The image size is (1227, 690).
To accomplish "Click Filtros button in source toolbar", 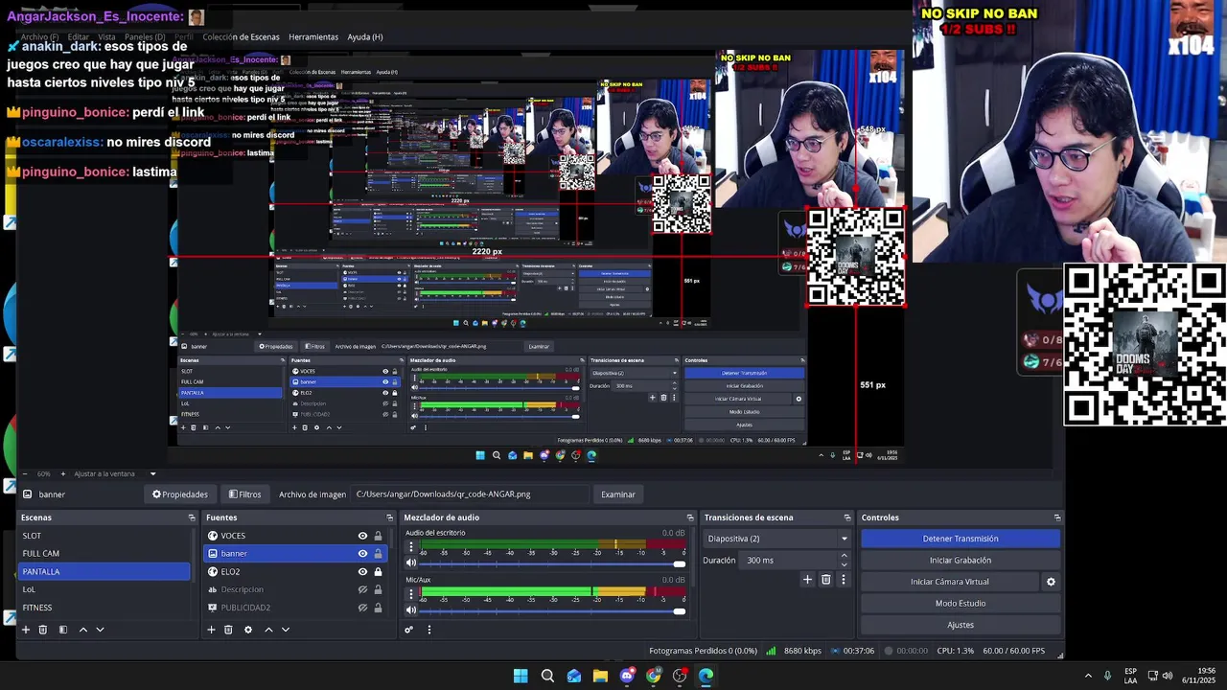I will pyautogui.click(x=244, y=494).
